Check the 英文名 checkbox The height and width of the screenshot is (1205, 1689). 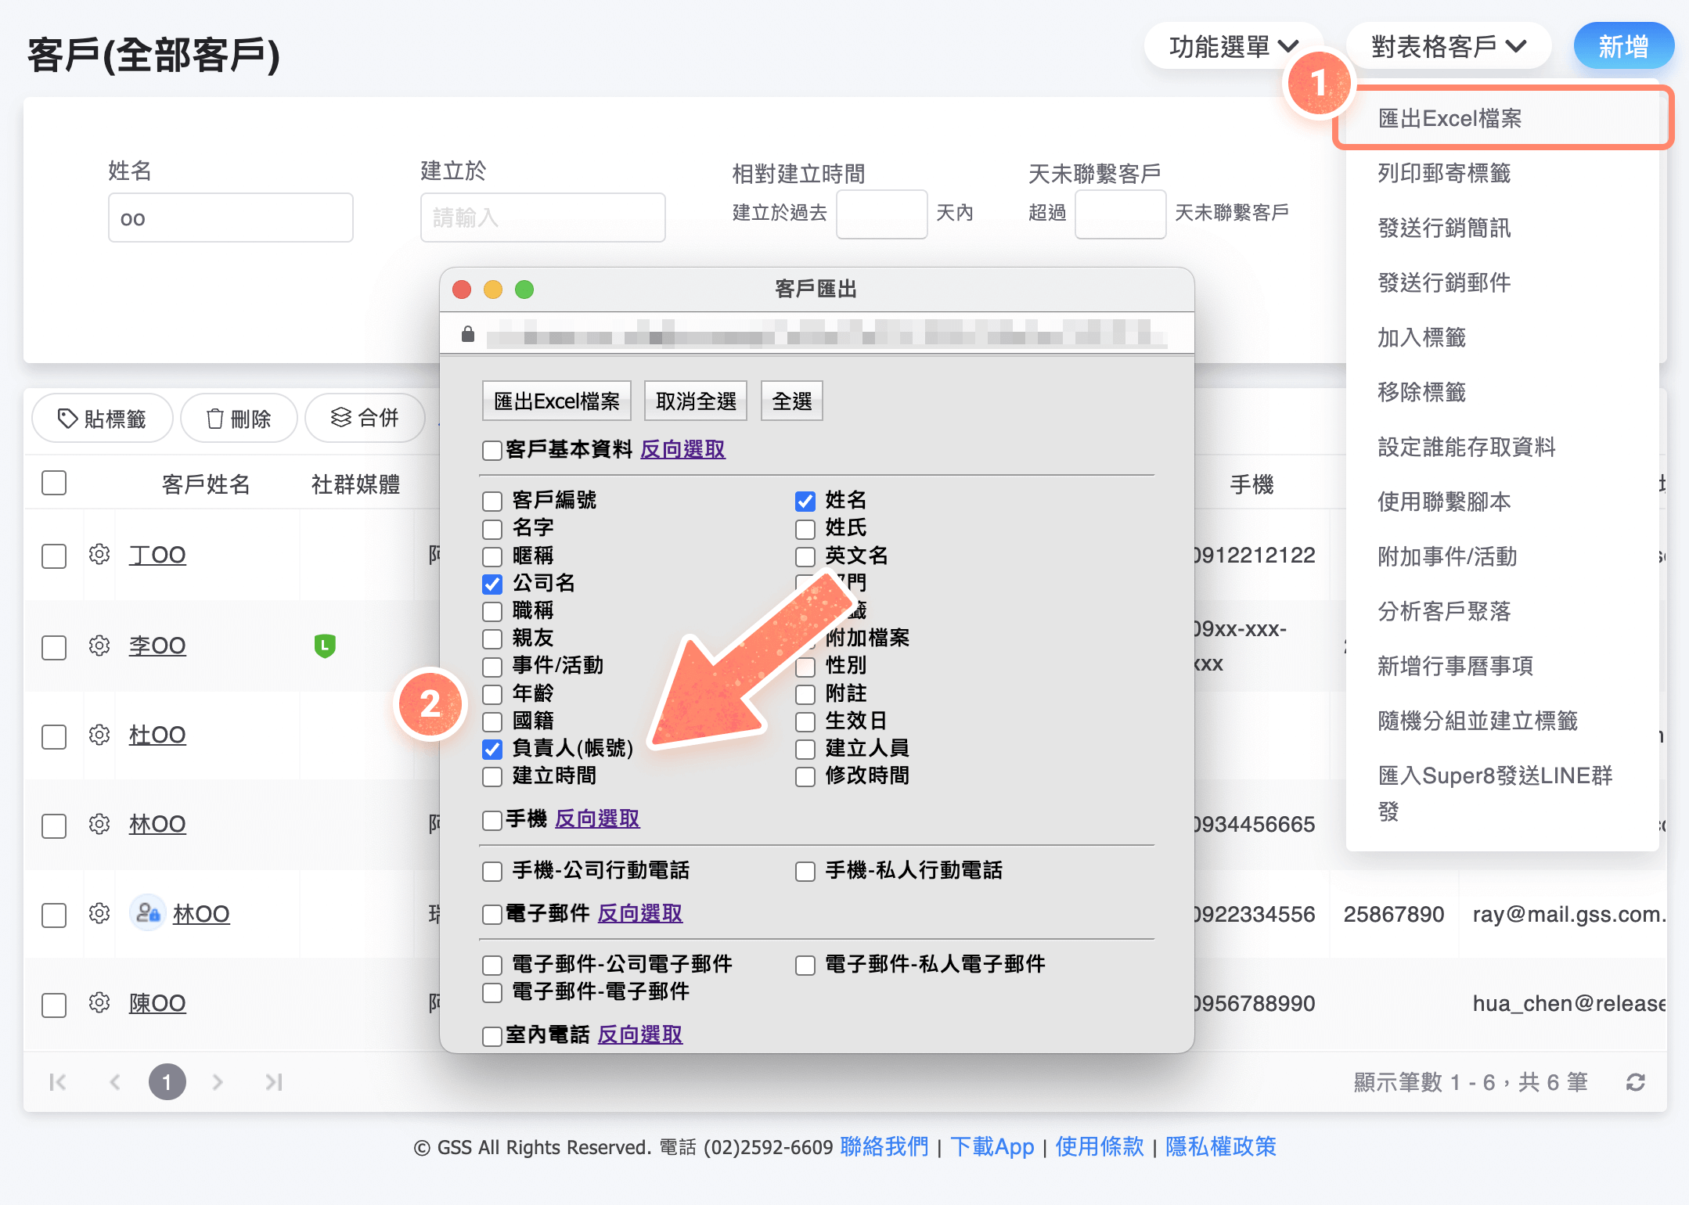[805, 556]
